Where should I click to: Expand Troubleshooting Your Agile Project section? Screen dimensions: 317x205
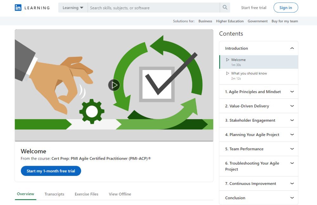259,166
